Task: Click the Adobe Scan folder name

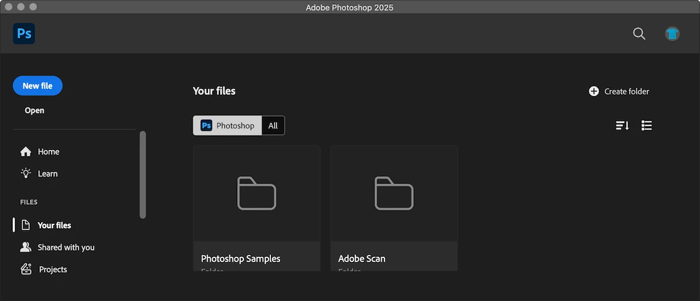Action: click(362, 259)
